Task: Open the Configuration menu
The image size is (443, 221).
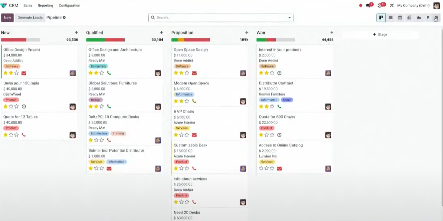Action: tap(70, 5)
